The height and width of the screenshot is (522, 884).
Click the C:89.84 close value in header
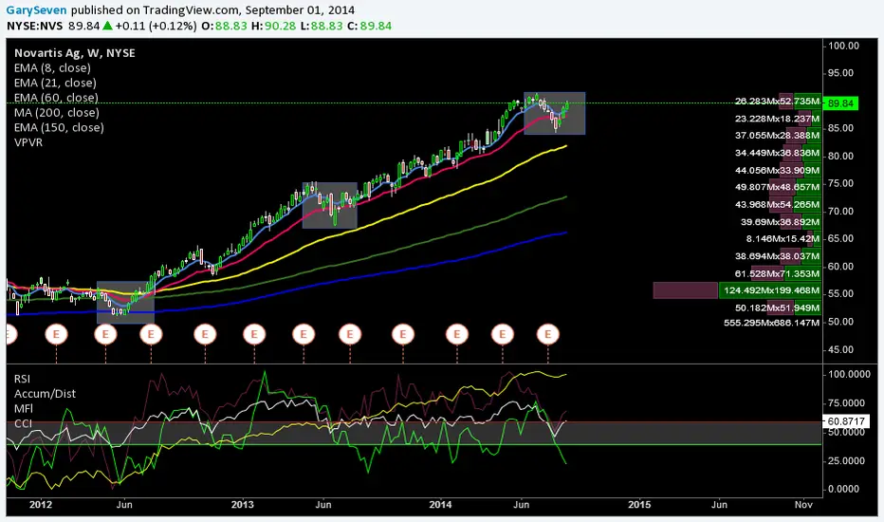coord(369,26)
